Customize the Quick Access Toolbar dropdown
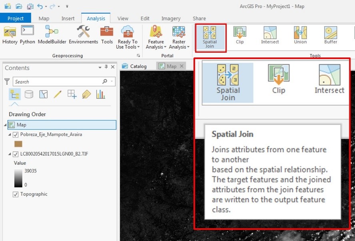The height and width of the screenshot is (241, 355). click(x=67, y=6)
